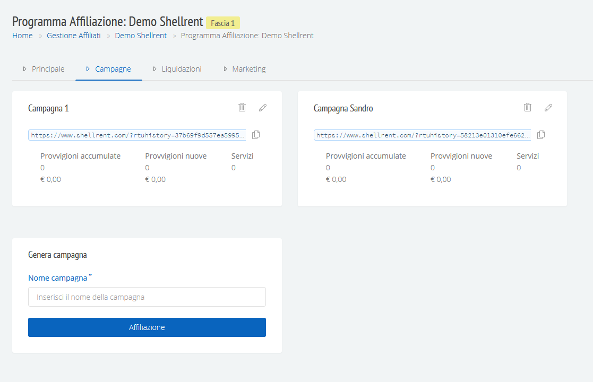Screen dimensions: 593x382
Task: Click the Affiliazione button
Action: click(147, 327)
